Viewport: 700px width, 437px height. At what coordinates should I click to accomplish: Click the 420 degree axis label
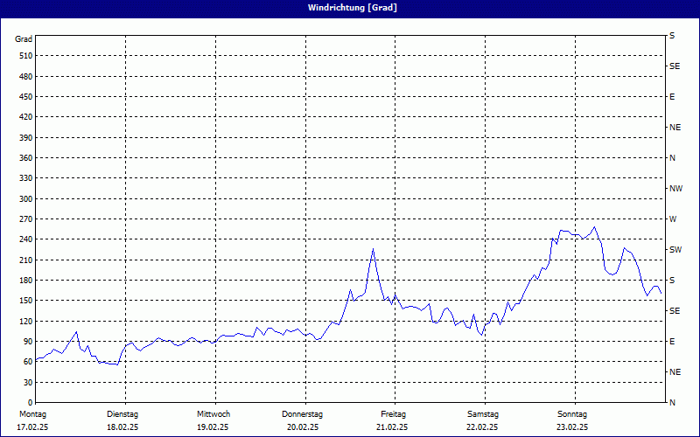click(x=26, y=117)
